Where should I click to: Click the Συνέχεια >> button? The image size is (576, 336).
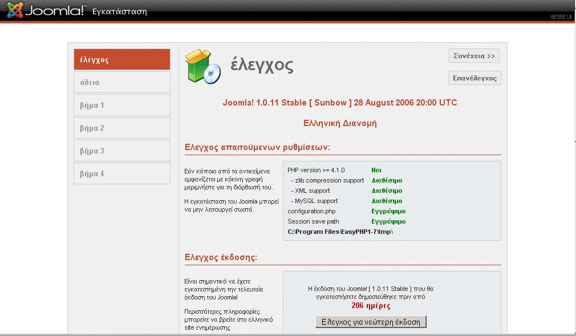pos(474,56)
